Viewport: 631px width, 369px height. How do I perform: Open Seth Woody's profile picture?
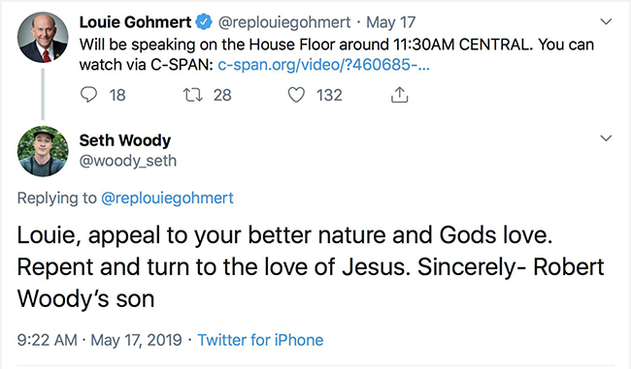[43, 151]
